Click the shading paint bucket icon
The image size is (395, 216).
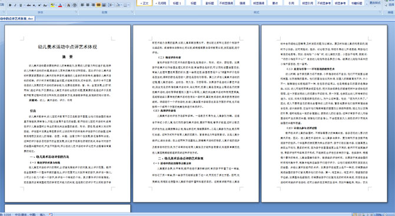(118, 5)
